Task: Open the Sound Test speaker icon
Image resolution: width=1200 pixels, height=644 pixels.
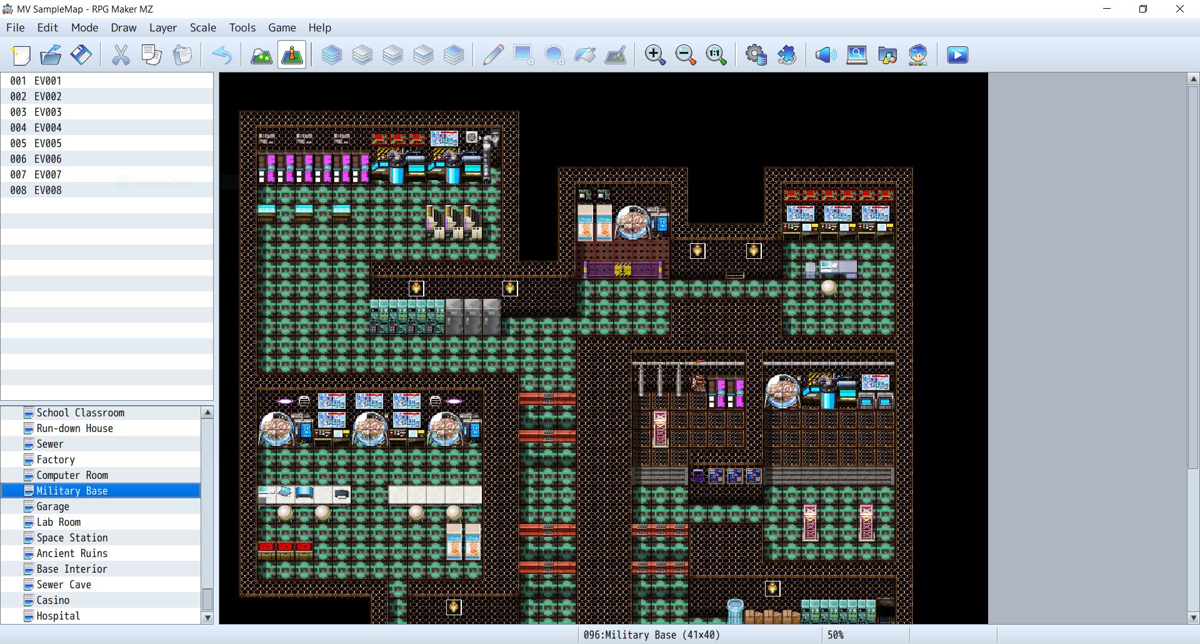Action: click(826, 55)
